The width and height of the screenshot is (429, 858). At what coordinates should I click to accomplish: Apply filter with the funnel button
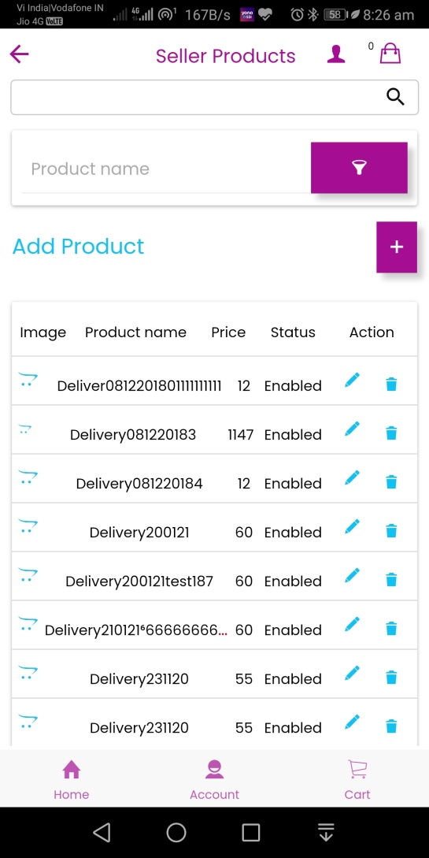[359, 168]
